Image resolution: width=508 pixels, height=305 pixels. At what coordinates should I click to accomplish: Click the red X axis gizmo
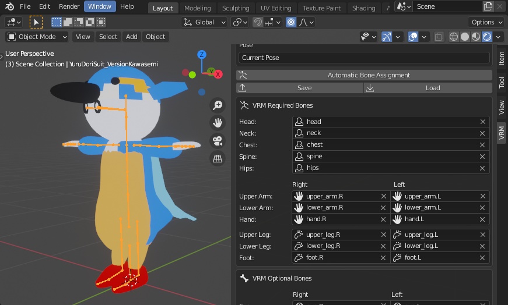pyautogui.click(x=218, y=75)
